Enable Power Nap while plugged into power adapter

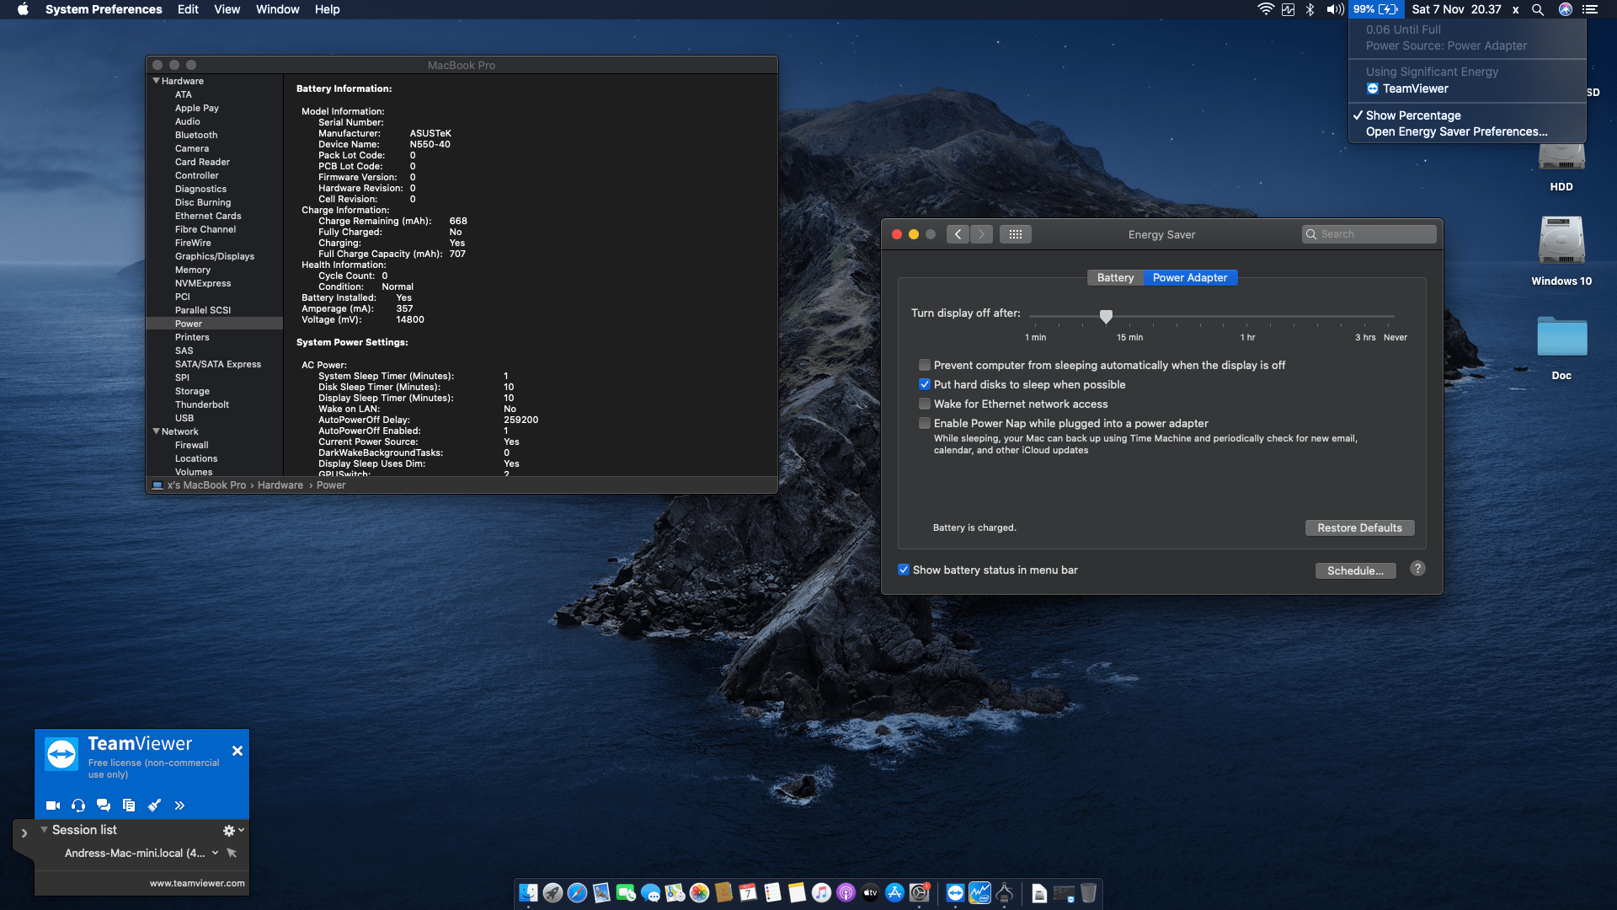click(924, 423)
